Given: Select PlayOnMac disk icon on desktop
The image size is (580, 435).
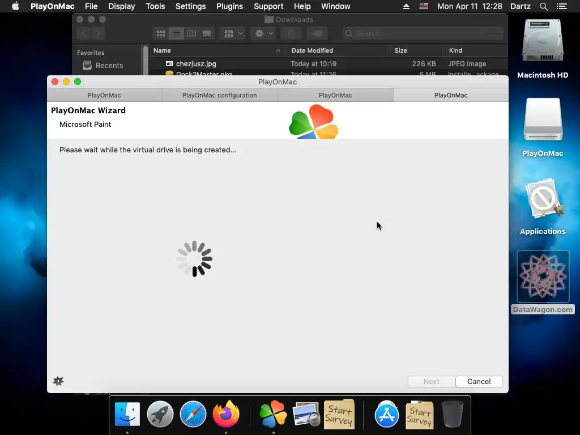Looking at the screenshot, I should 543,120.
